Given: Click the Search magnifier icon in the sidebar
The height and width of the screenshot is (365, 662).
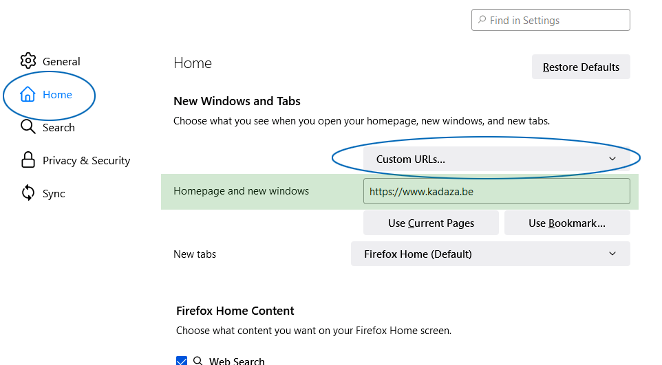Looking at the screenshot, I should coord(28,126).
